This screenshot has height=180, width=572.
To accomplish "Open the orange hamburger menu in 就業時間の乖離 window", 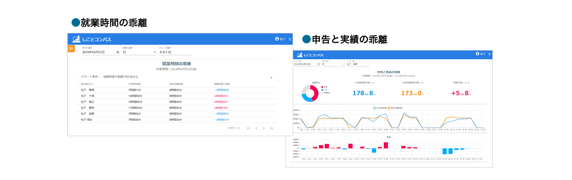I will point(71,49).
